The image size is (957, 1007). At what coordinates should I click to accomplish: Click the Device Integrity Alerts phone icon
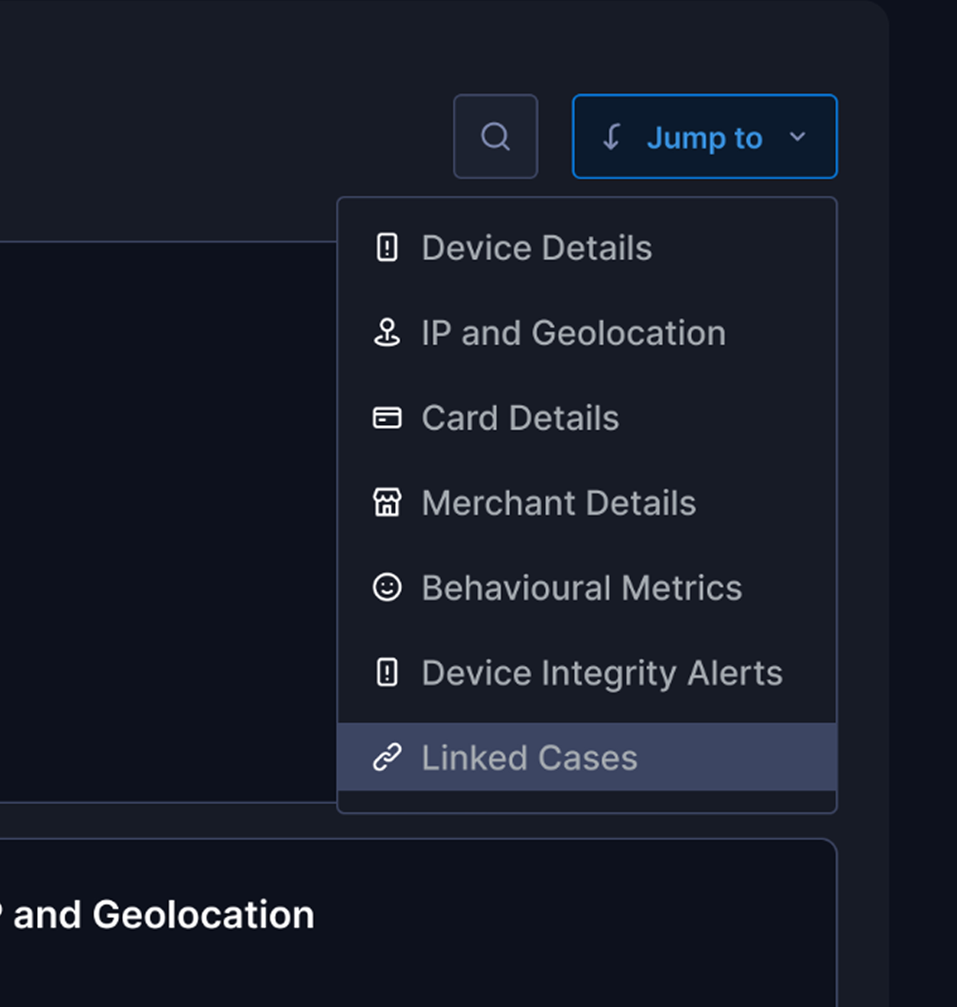coord(387,672)
